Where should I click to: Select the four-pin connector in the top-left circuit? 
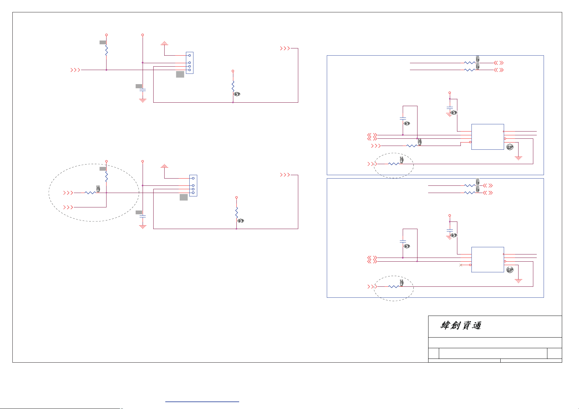[x=190, y=63]
